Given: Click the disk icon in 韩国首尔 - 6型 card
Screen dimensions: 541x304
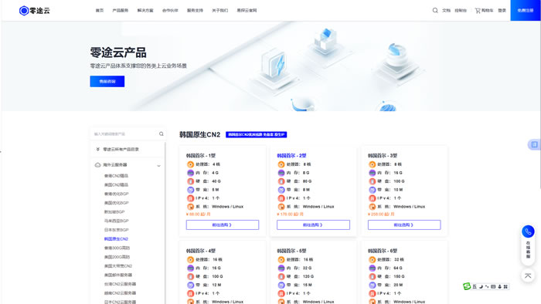Looking at the screenshot, I should pos(372,276).
